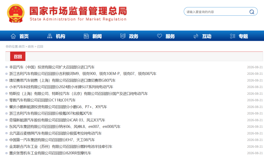Open the 中国第一汽车集团 EH7 recall notice
This screenshot has height=156, width=264.
tap(52, 140)
